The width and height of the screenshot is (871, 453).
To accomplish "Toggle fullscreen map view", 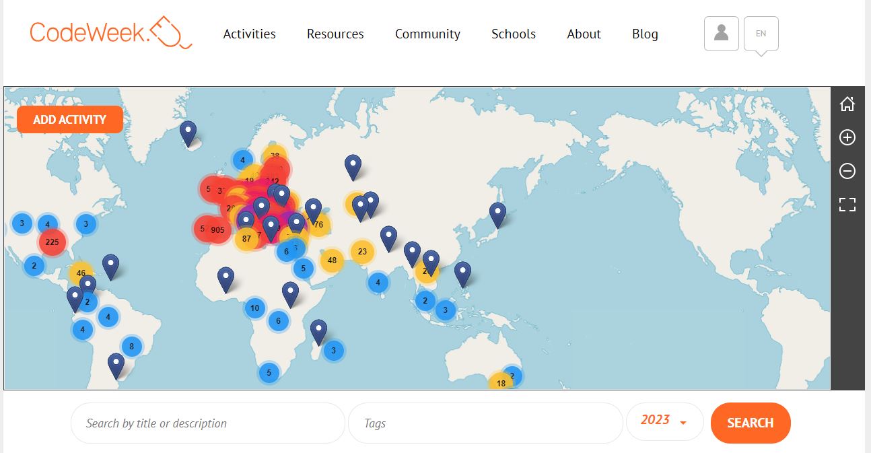I will (847, 205).
